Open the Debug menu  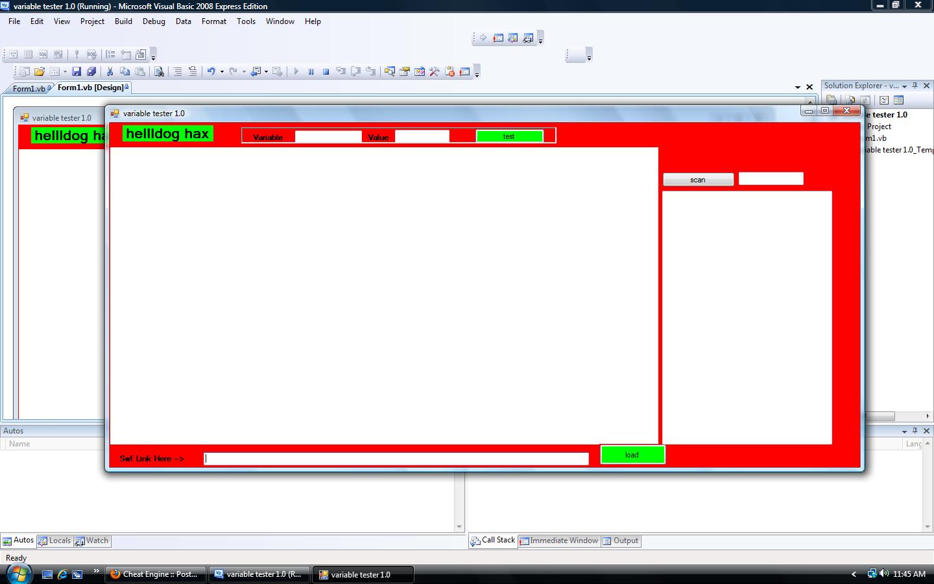click(154, 21)
